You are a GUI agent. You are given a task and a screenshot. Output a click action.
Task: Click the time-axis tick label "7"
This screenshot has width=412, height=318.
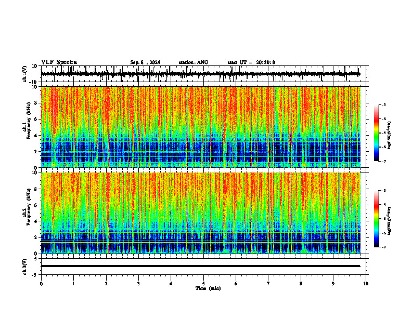268,284
